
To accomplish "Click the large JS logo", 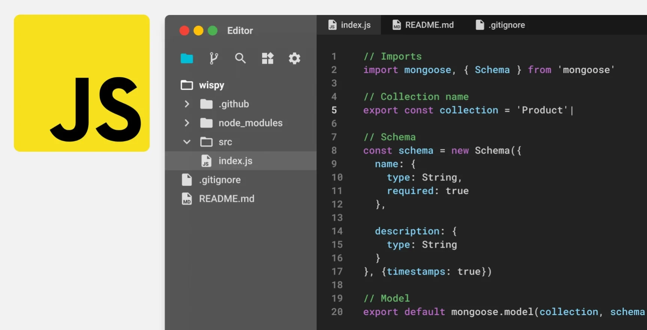I will click(x=82, y=83).
